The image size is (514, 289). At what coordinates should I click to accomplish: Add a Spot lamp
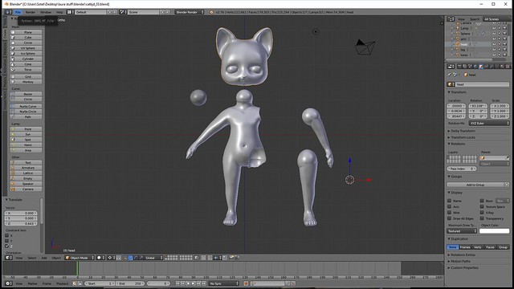coord(26,140)
